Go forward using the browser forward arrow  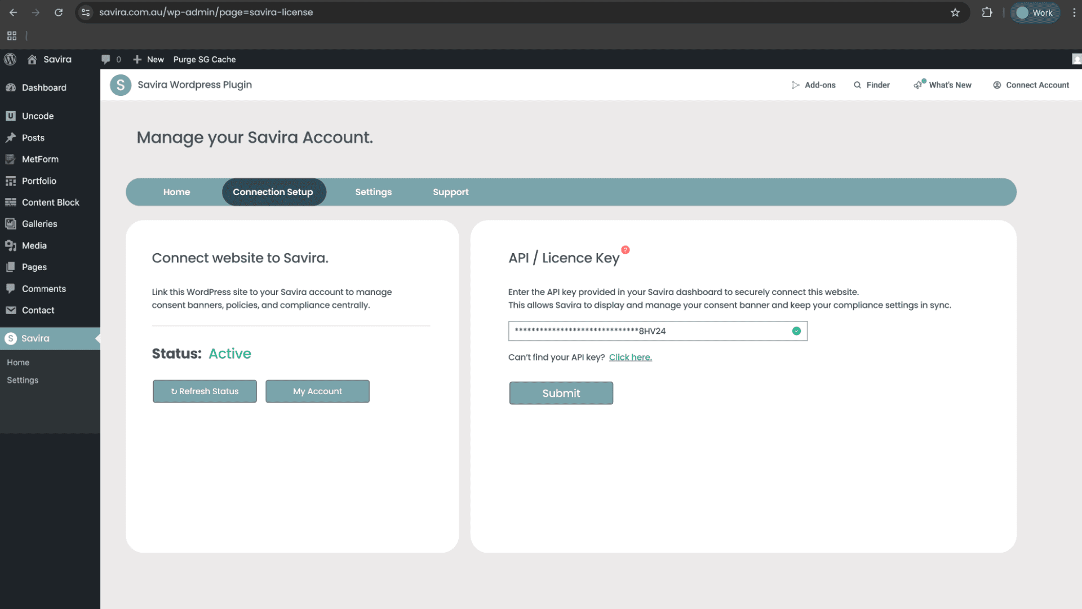click(x=36, y=12)
